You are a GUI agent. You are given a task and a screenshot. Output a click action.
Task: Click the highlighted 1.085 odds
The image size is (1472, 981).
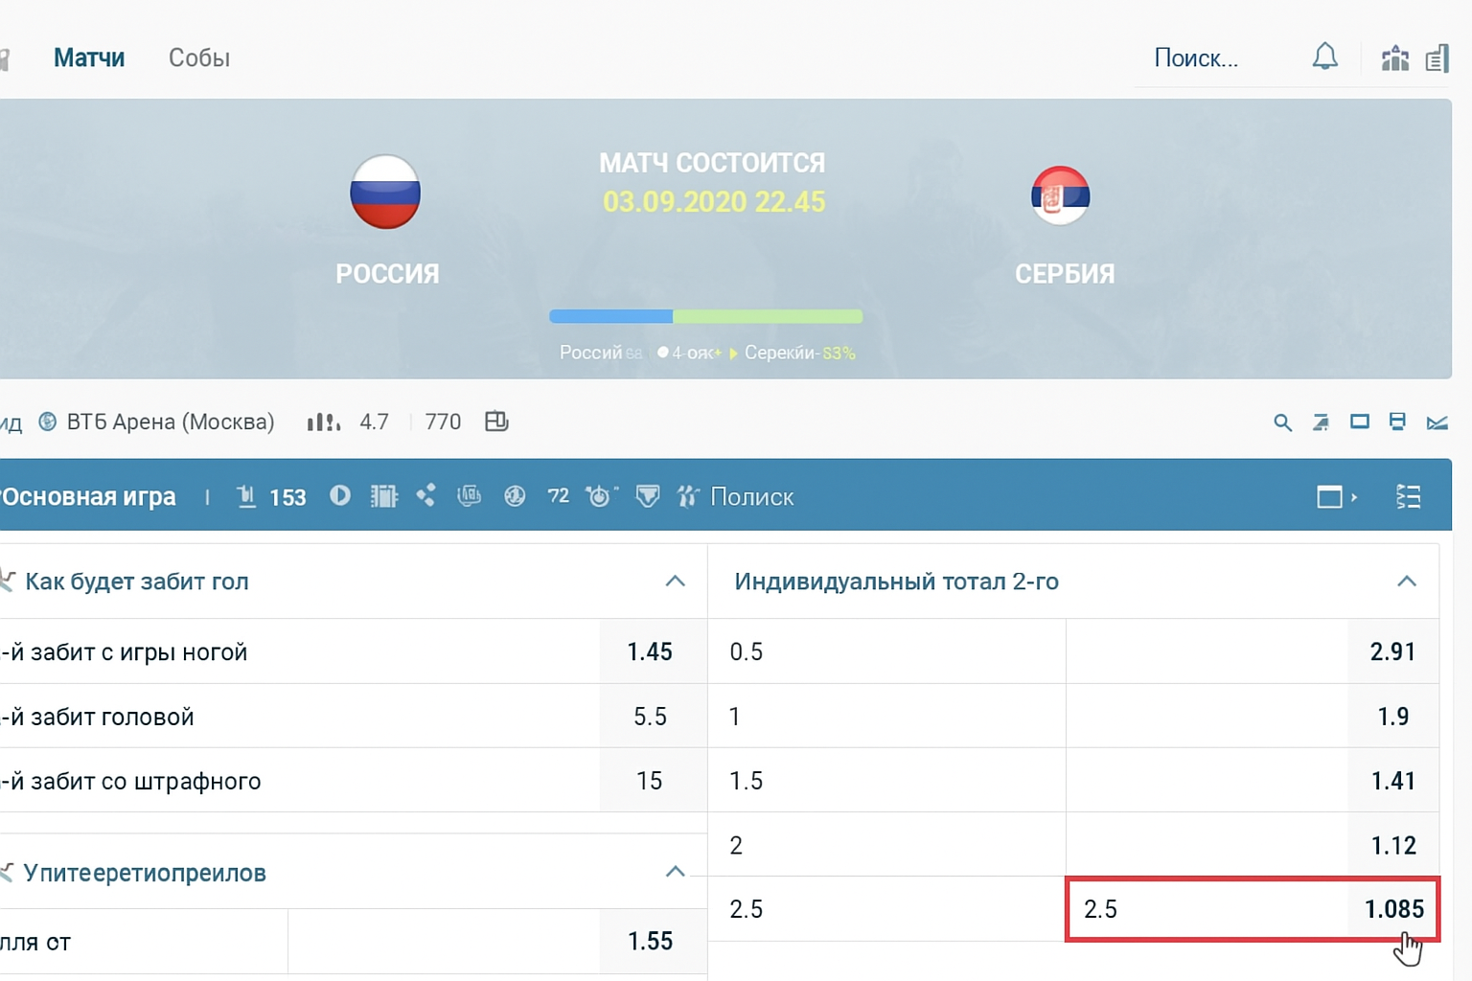click(1392, 909)
